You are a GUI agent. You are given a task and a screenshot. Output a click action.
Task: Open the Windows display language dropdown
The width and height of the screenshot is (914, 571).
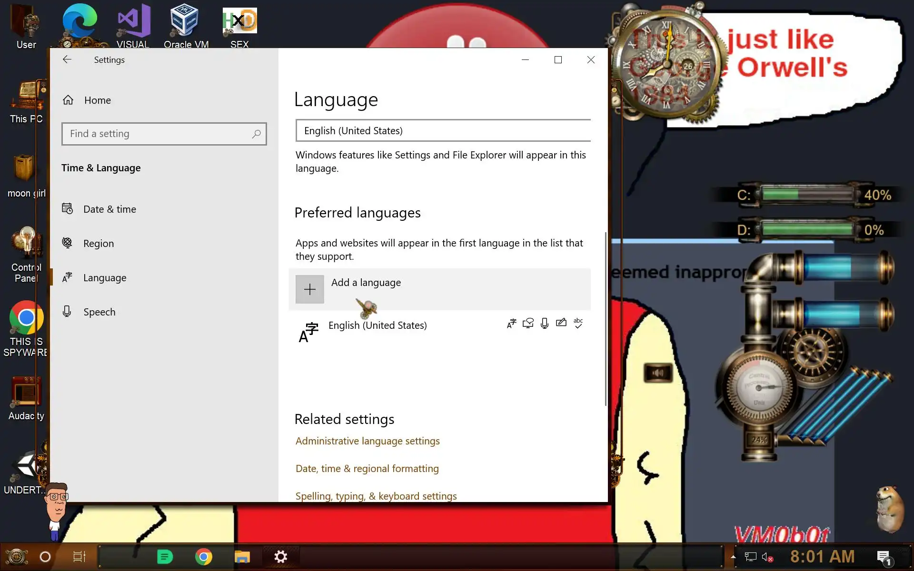(443, 130)
